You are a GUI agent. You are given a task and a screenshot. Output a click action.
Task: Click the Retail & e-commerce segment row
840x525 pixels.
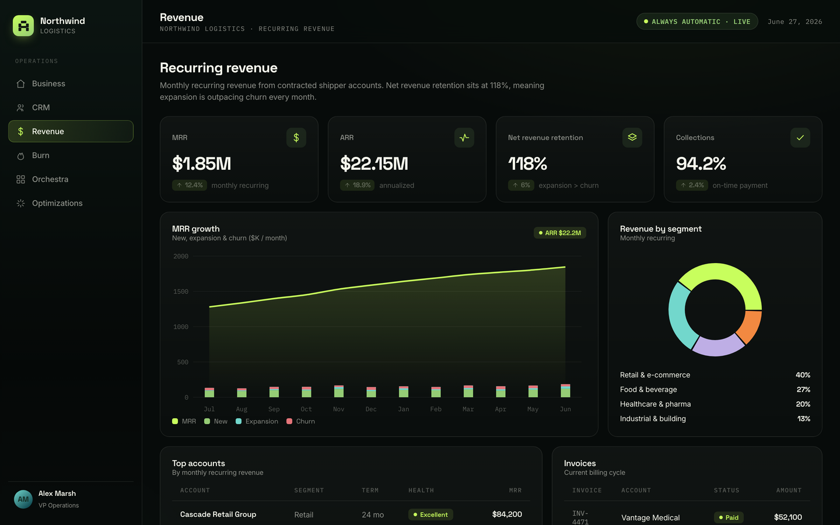coord(715,375)
